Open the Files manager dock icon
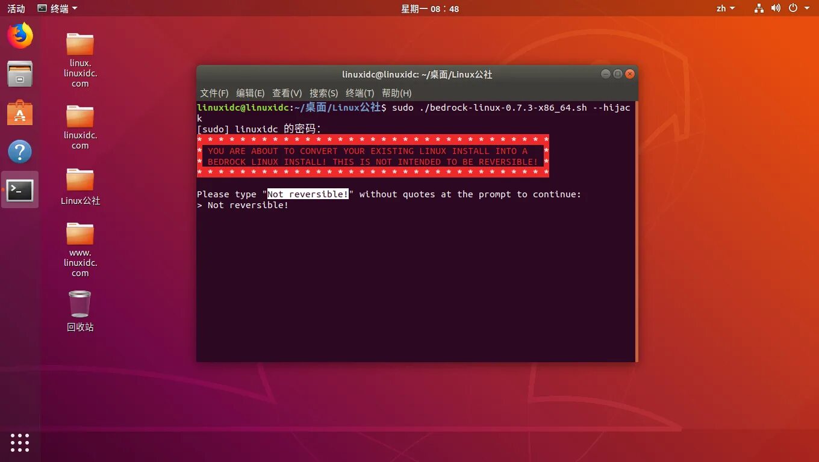This screenshot has height=462, width=819. pos(20,74)
